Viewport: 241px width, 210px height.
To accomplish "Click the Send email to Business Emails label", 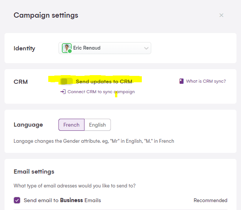I will [x=62, y=200].
